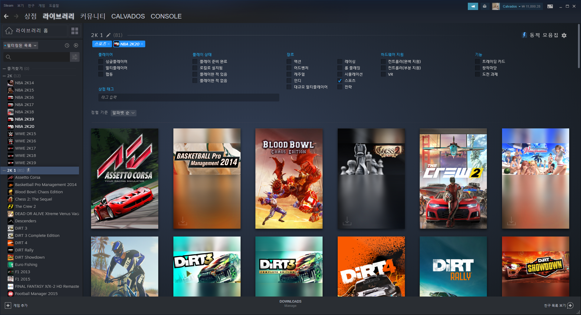The image size is (581, 315).
Task: Click 친구 목록 보기 label
Action: (555, 306)
